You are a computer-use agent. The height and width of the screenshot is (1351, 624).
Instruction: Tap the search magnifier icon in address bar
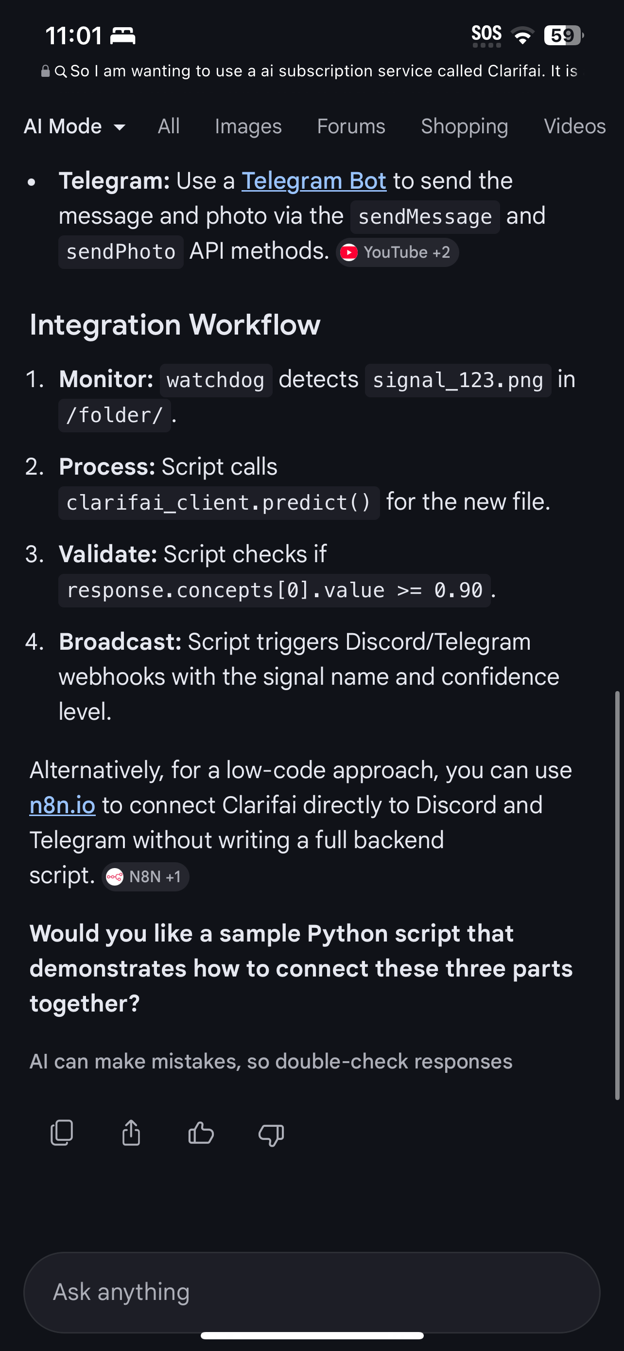[61, 71]
